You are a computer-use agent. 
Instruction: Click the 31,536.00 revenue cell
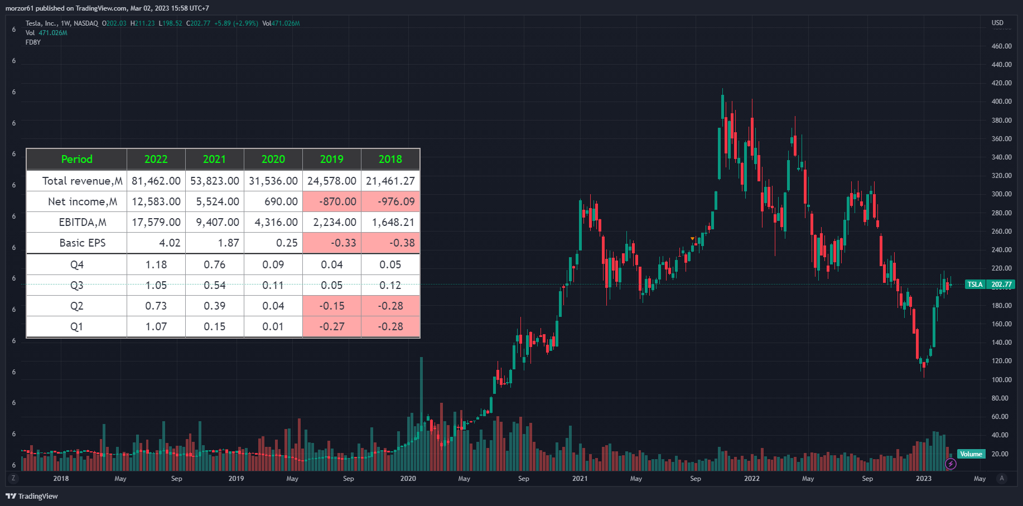tap(273, 181)
